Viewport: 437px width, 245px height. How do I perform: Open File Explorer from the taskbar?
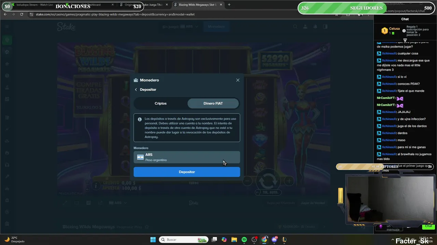(234, 240)
